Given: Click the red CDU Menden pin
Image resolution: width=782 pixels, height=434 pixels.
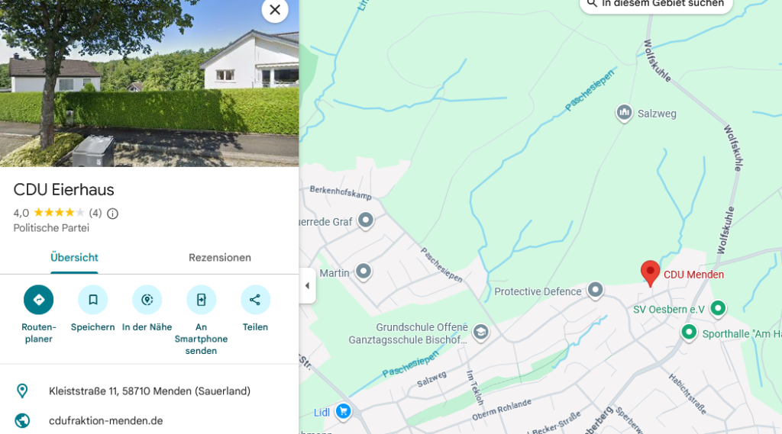Looking at the screenshot, I should click(650, 274).
